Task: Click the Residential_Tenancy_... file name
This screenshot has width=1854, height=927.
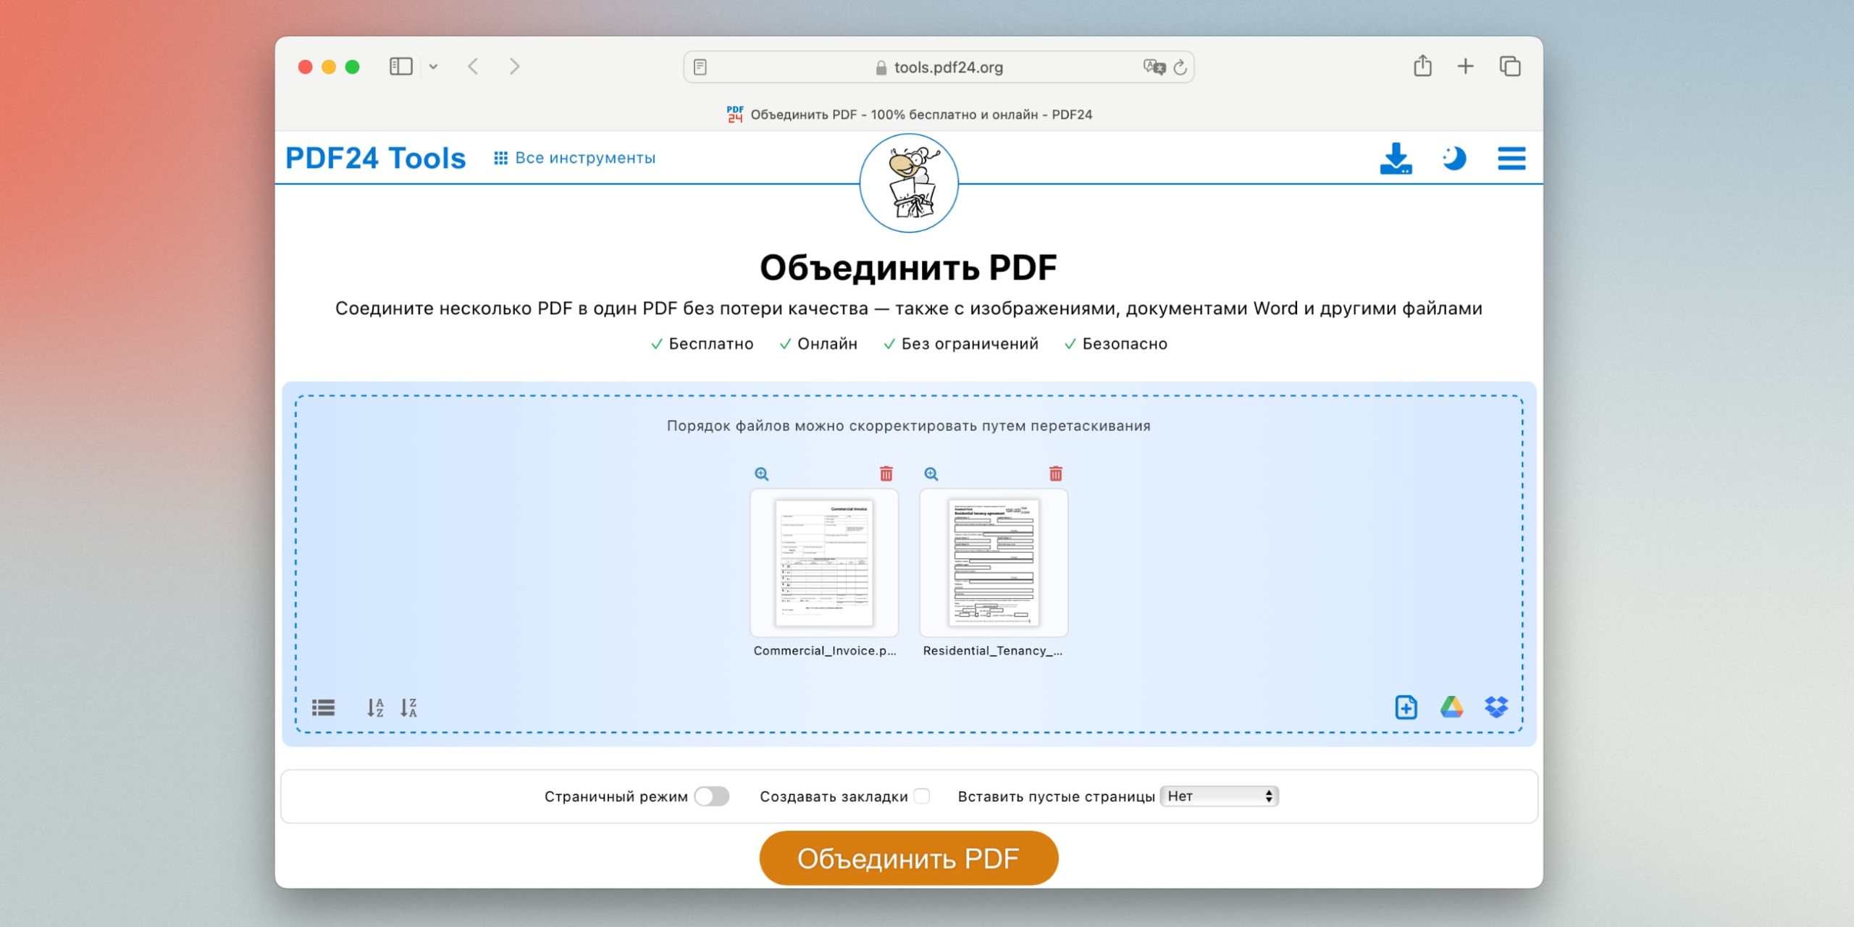Action: (x=993, y=650)
